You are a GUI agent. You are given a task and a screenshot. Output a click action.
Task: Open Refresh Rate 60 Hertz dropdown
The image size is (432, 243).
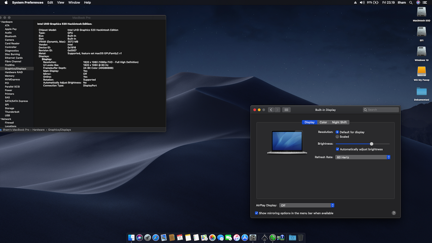click(x=363, y=157)
